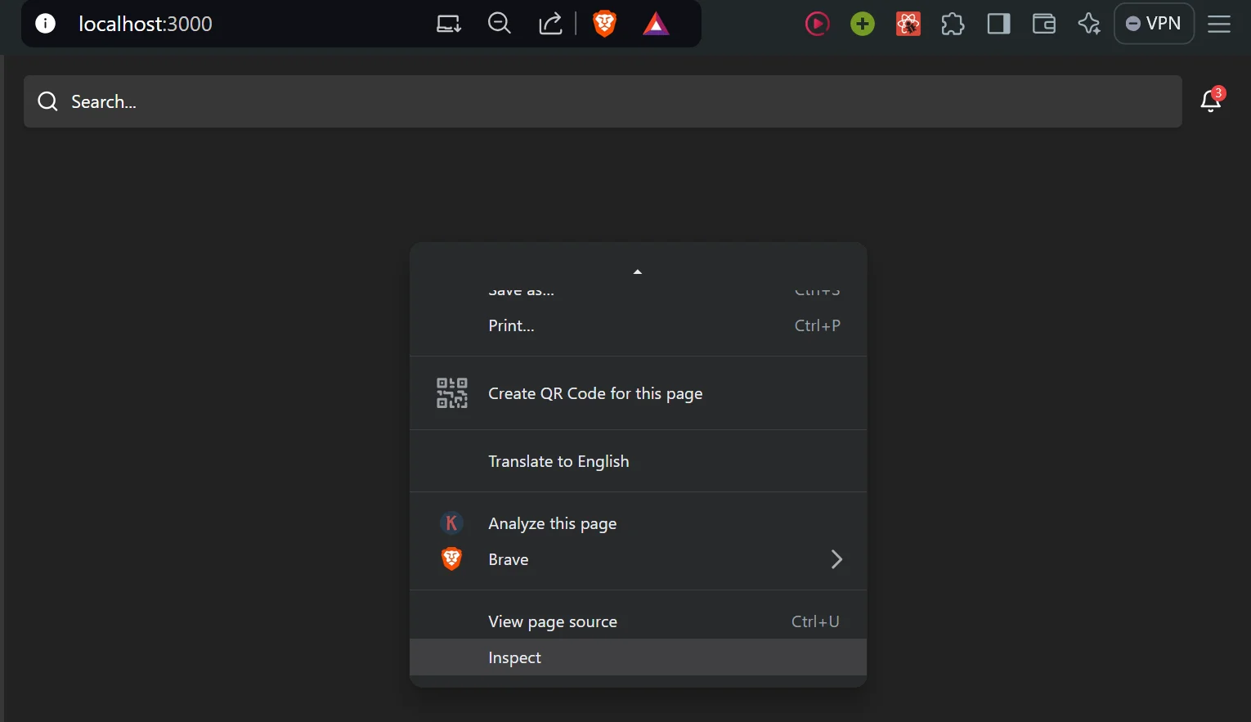Screen dimensions: 1251x722
Task: Click the React DevTools extension icon
Action: coord(908,24)
